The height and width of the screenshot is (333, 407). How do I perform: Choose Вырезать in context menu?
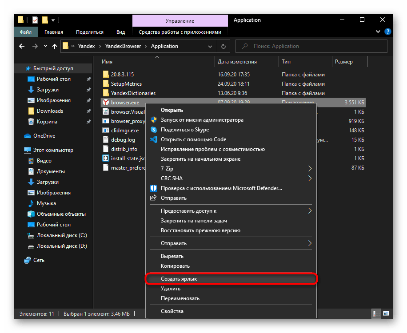pos(231,256)
